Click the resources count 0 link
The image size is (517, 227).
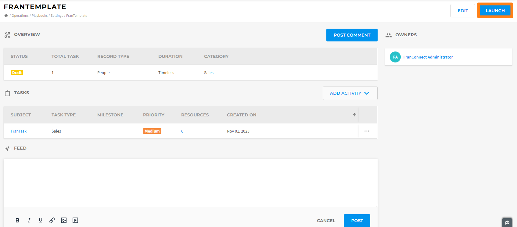click(182, 131)
